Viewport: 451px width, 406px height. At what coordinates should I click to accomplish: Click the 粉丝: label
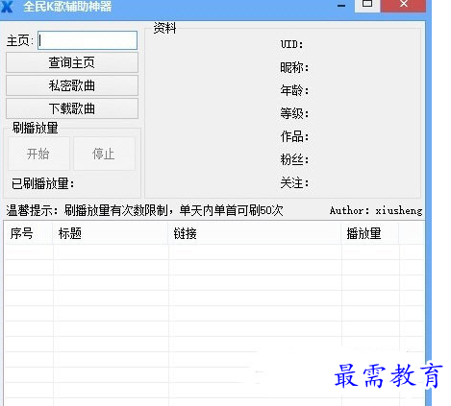[x=294, y=159]
